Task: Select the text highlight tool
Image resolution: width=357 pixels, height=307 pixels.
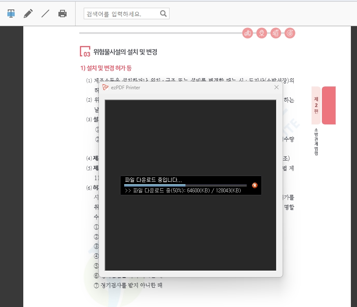Action: [11, 13]
